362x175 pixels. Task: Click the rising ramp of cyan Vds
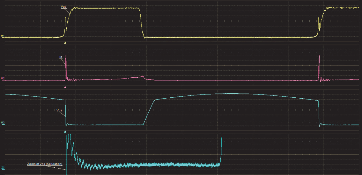point(149,112)
